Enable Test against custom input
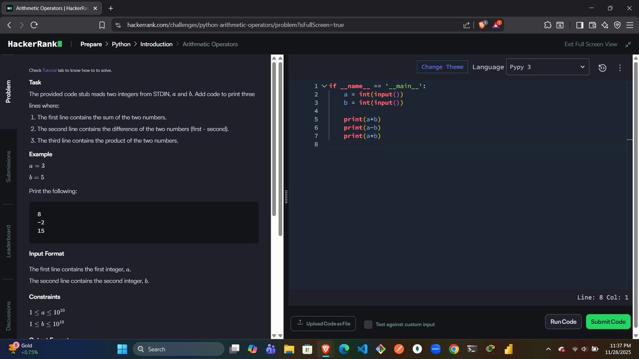Image resolution: width=639 pixels, height=359 pixels. click(x=368, y=324)
